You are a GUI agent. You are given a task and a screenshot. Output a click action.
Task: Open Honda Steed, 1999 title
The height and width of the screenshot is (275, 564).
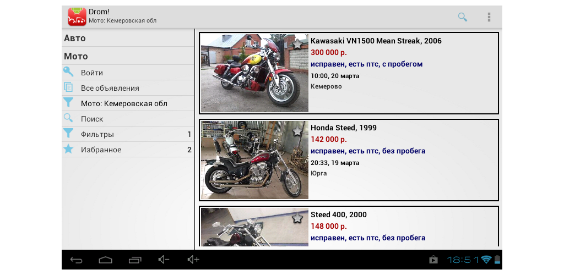click(x=344, y=128)
